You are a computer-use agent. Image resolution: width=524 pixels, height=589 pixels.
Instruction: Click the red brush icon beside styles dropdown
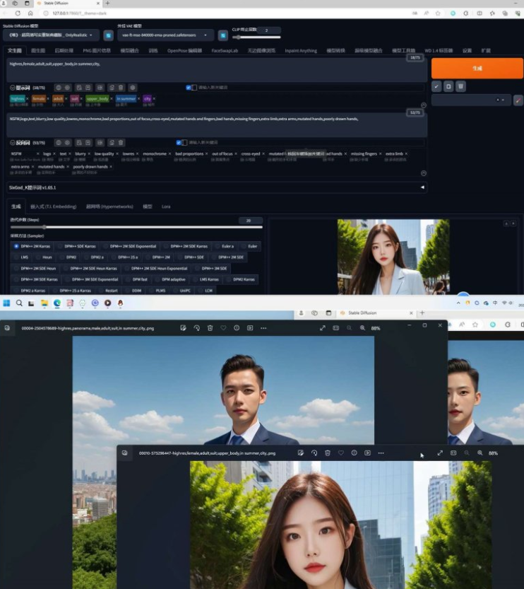click(518, 100)
